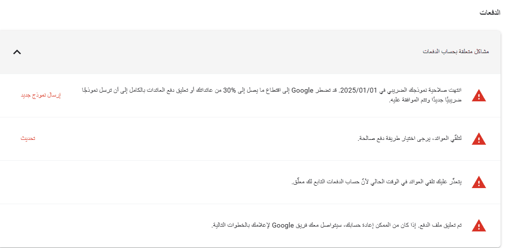505x248 pixels.
Task: Click the warning icon beside the suspended payments account alert
Action: point(479,182)
